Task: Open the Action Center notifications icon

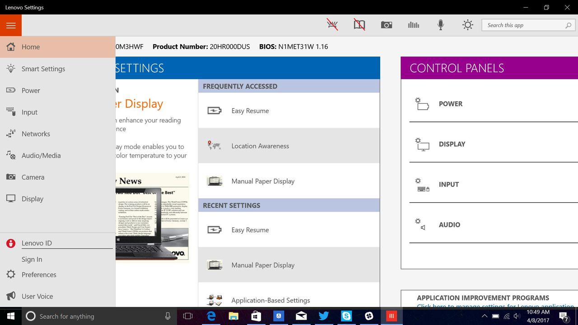Action: [x=564, y=316]
